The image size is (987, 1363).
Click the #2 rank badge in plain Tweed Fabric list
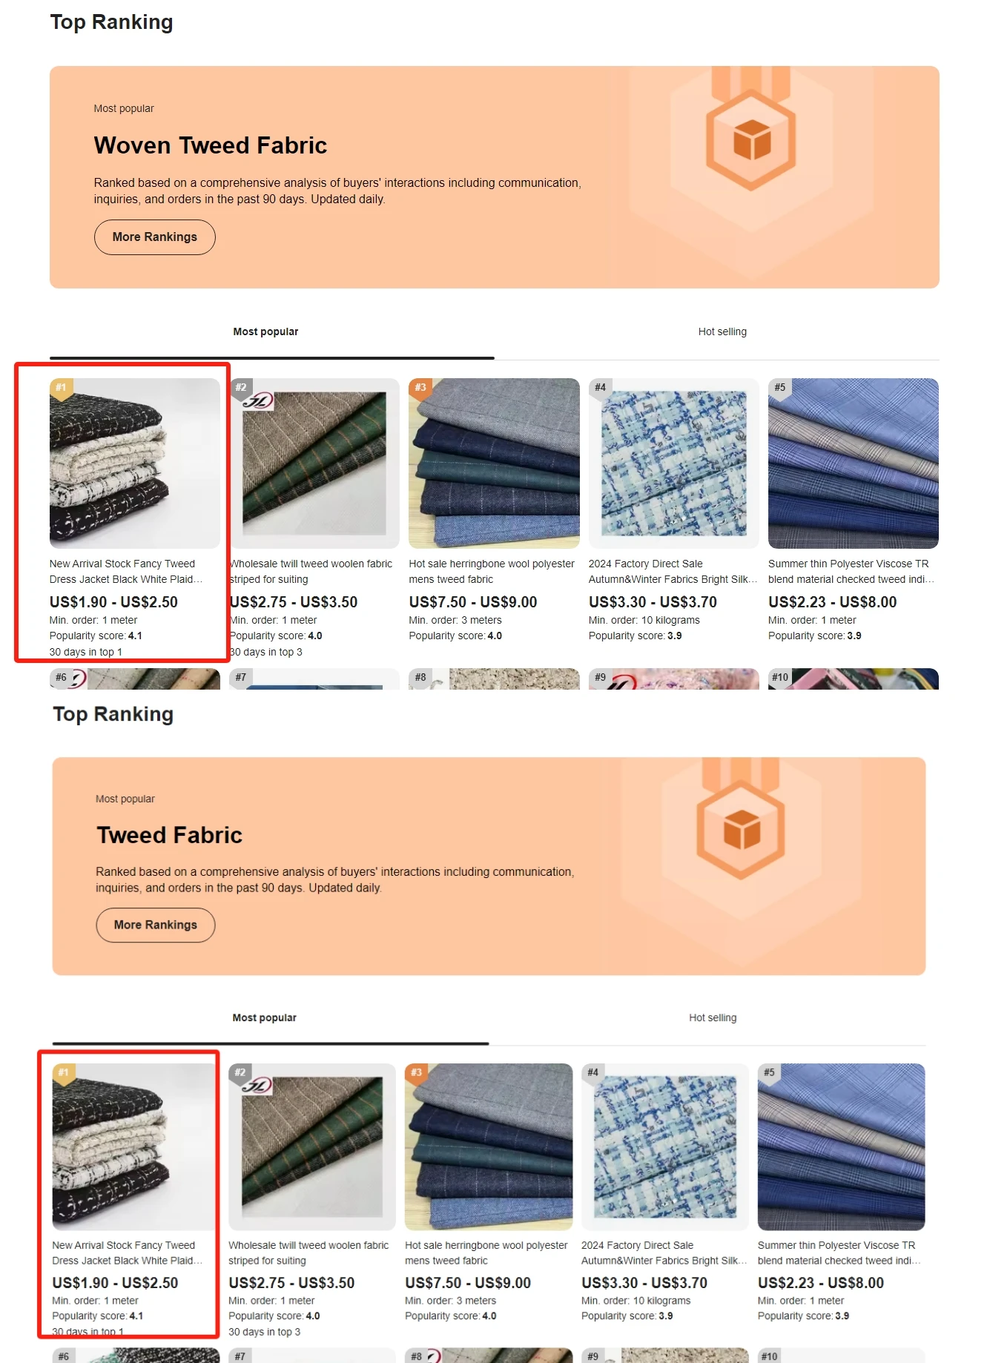240,1073
